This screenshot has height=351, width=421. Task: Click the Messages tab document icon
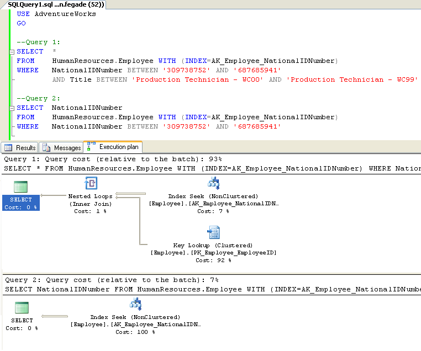tap(46, 147)
